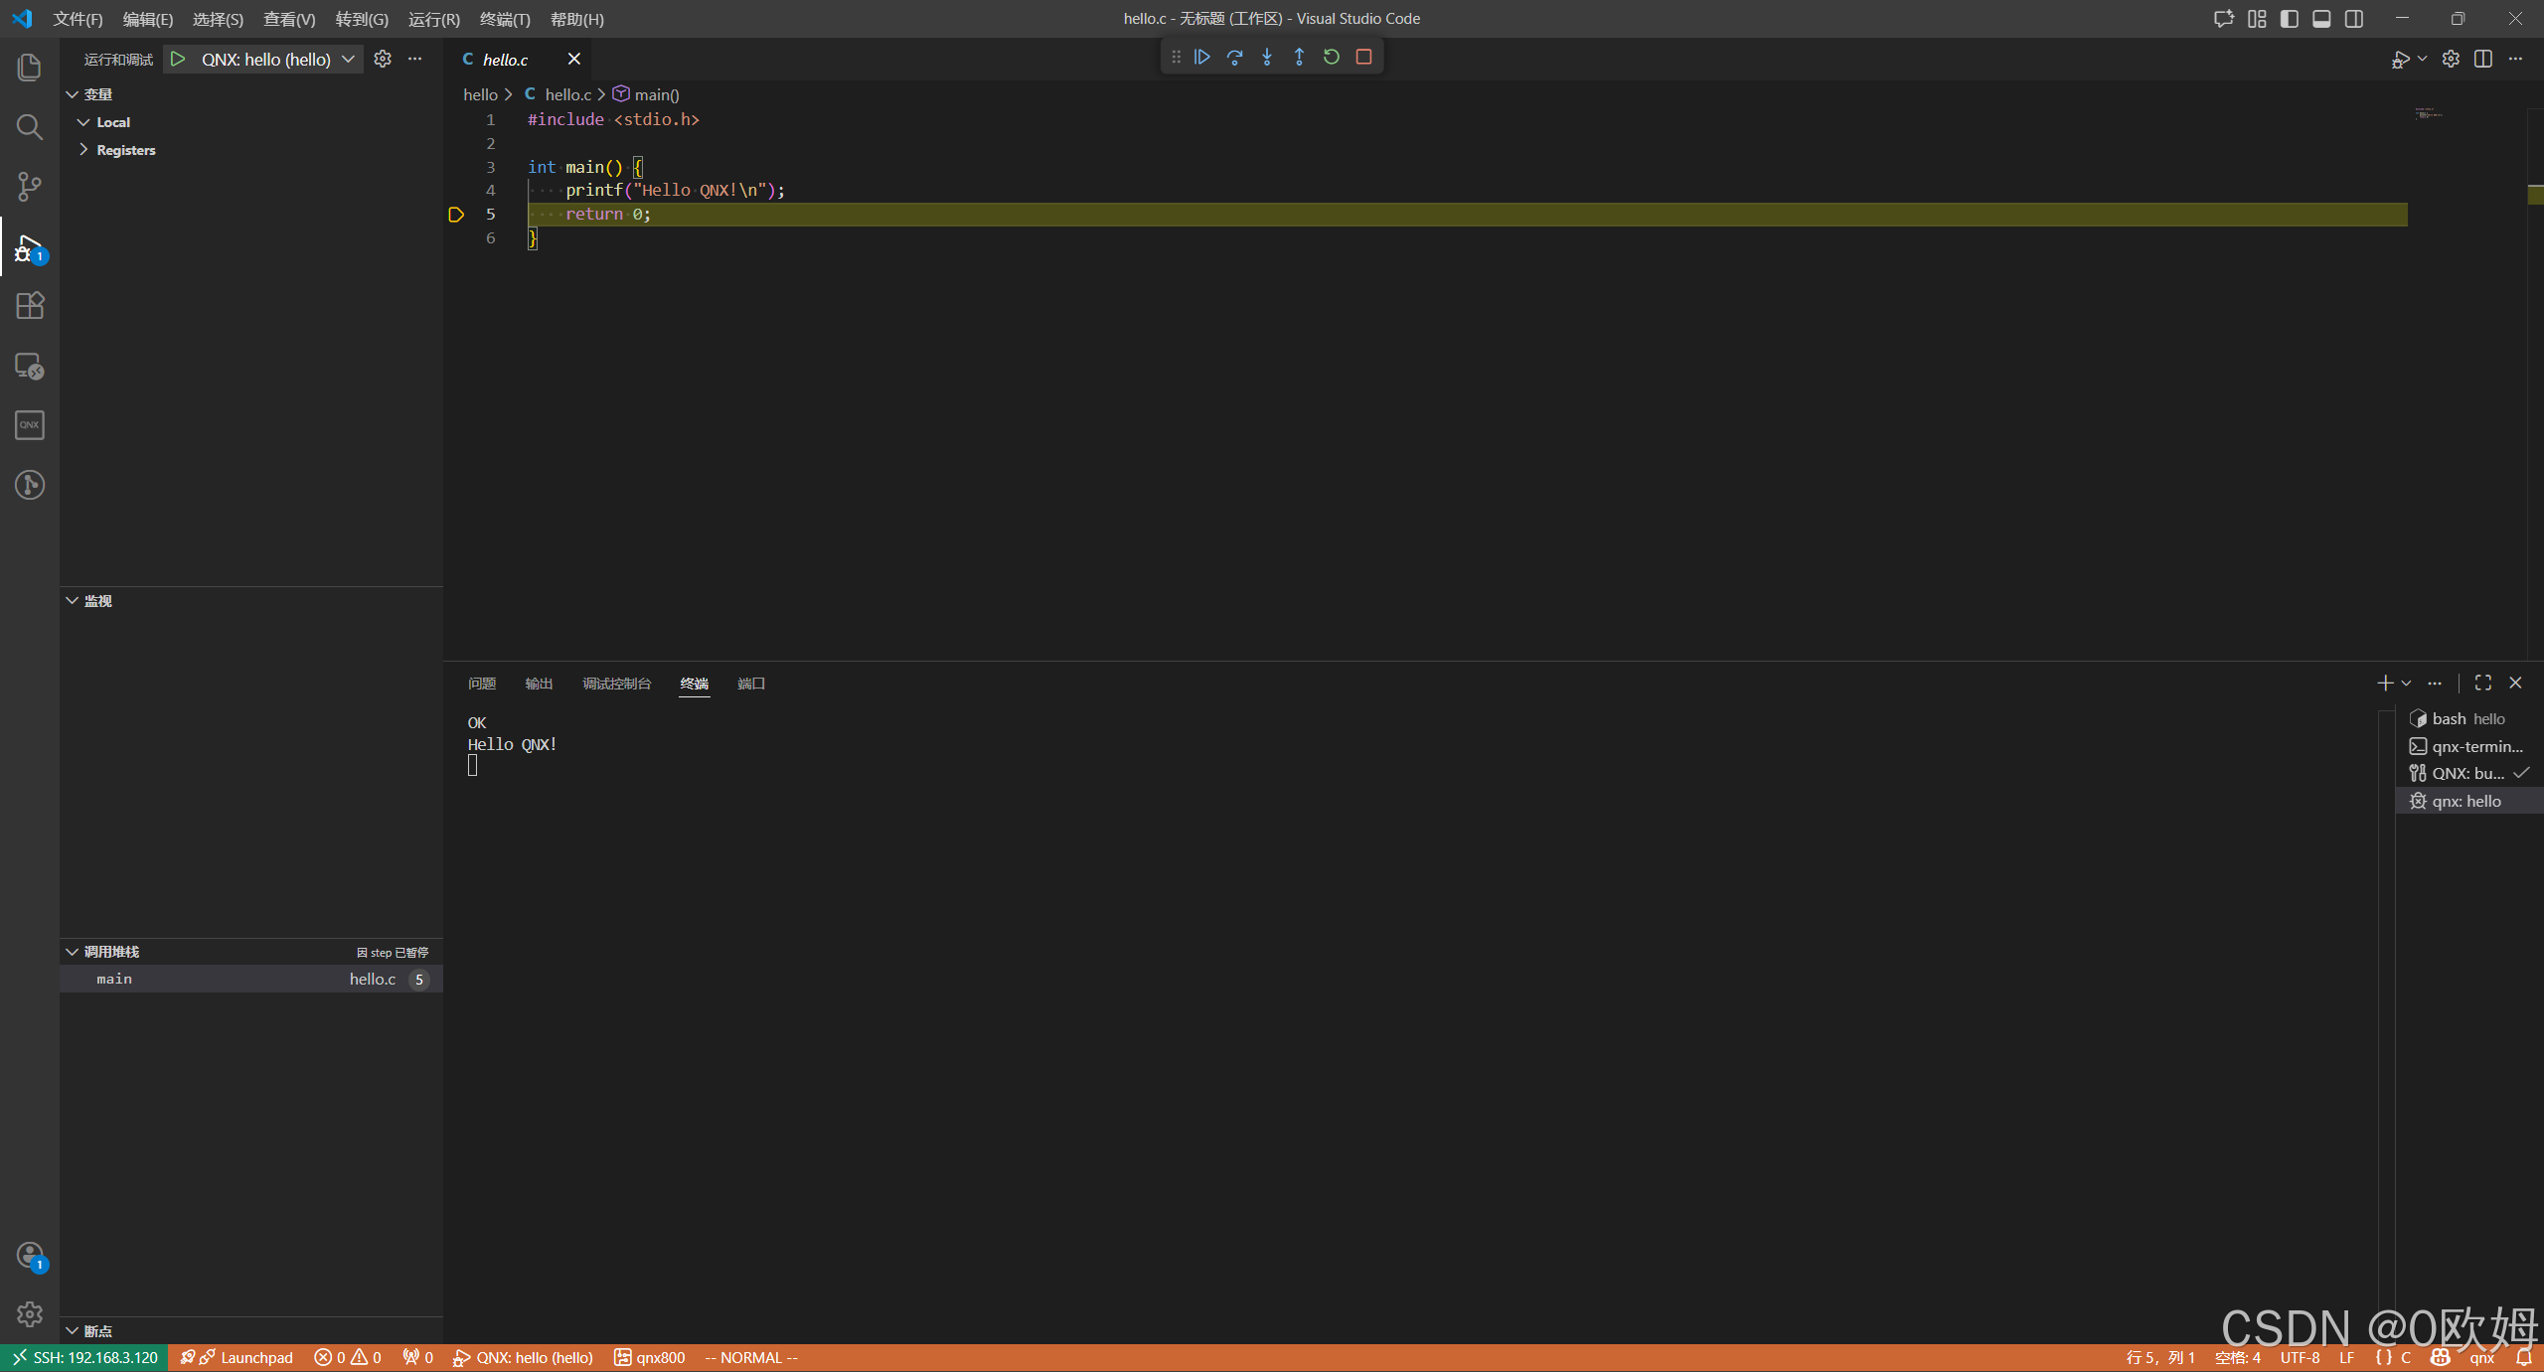
Task: Click the Step Into debug icon
Action: [1267, 58]
